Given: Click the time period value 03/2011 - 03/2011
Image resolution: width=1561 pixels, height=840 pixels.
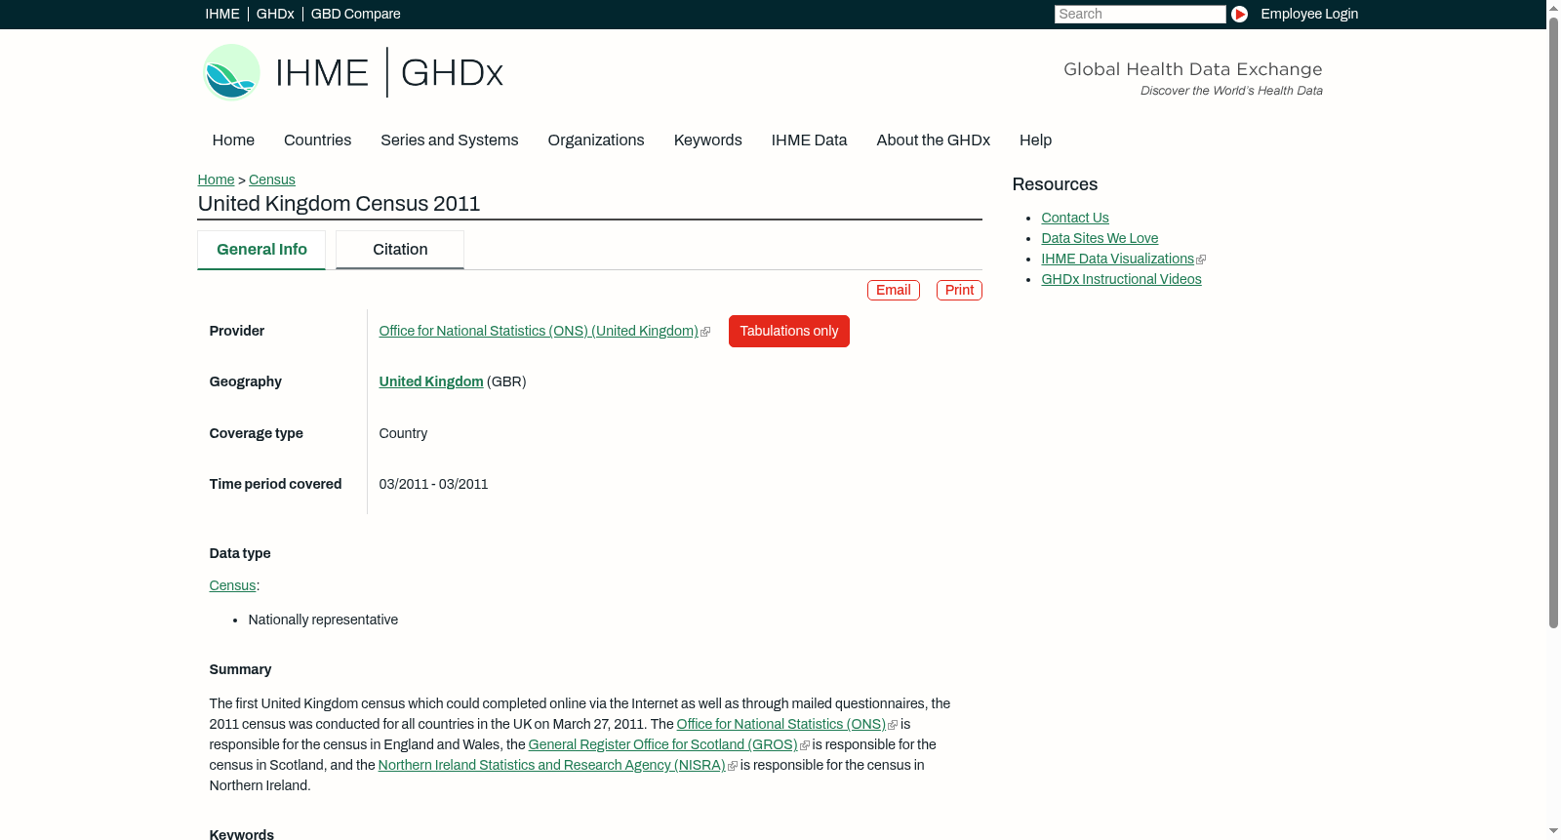Looking at the screenshot, I should 433,484.
